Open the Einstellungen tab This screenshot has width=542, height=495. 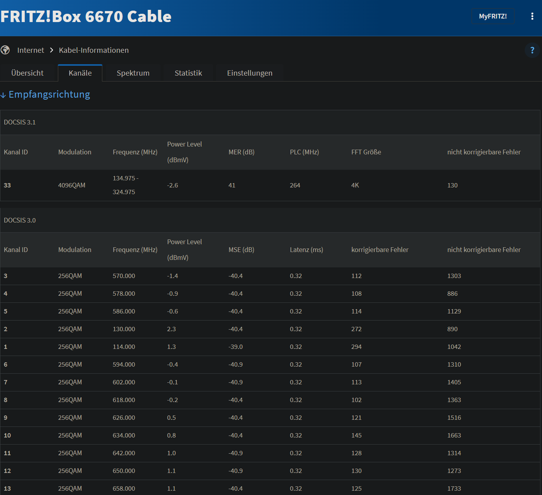[250, 73]
